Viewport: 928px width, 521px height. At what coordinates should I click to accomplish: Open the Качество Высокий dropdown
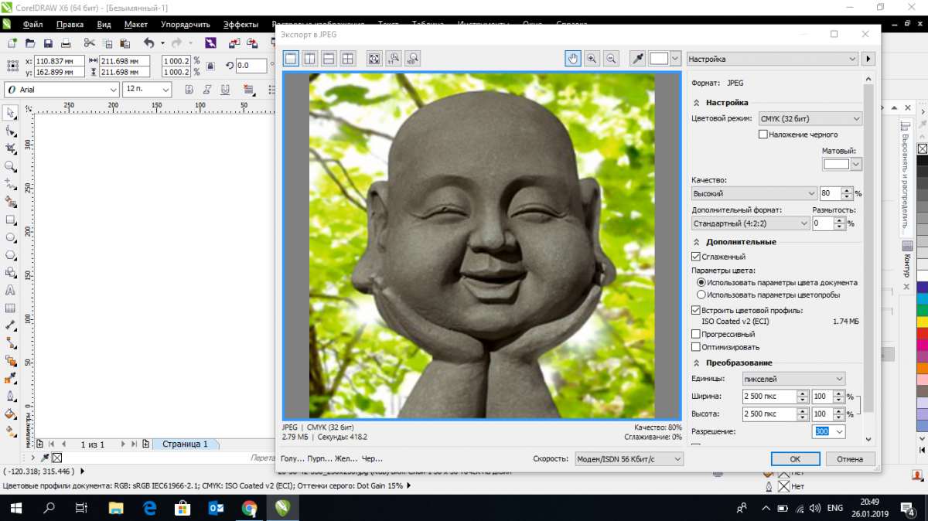[754, 193]
